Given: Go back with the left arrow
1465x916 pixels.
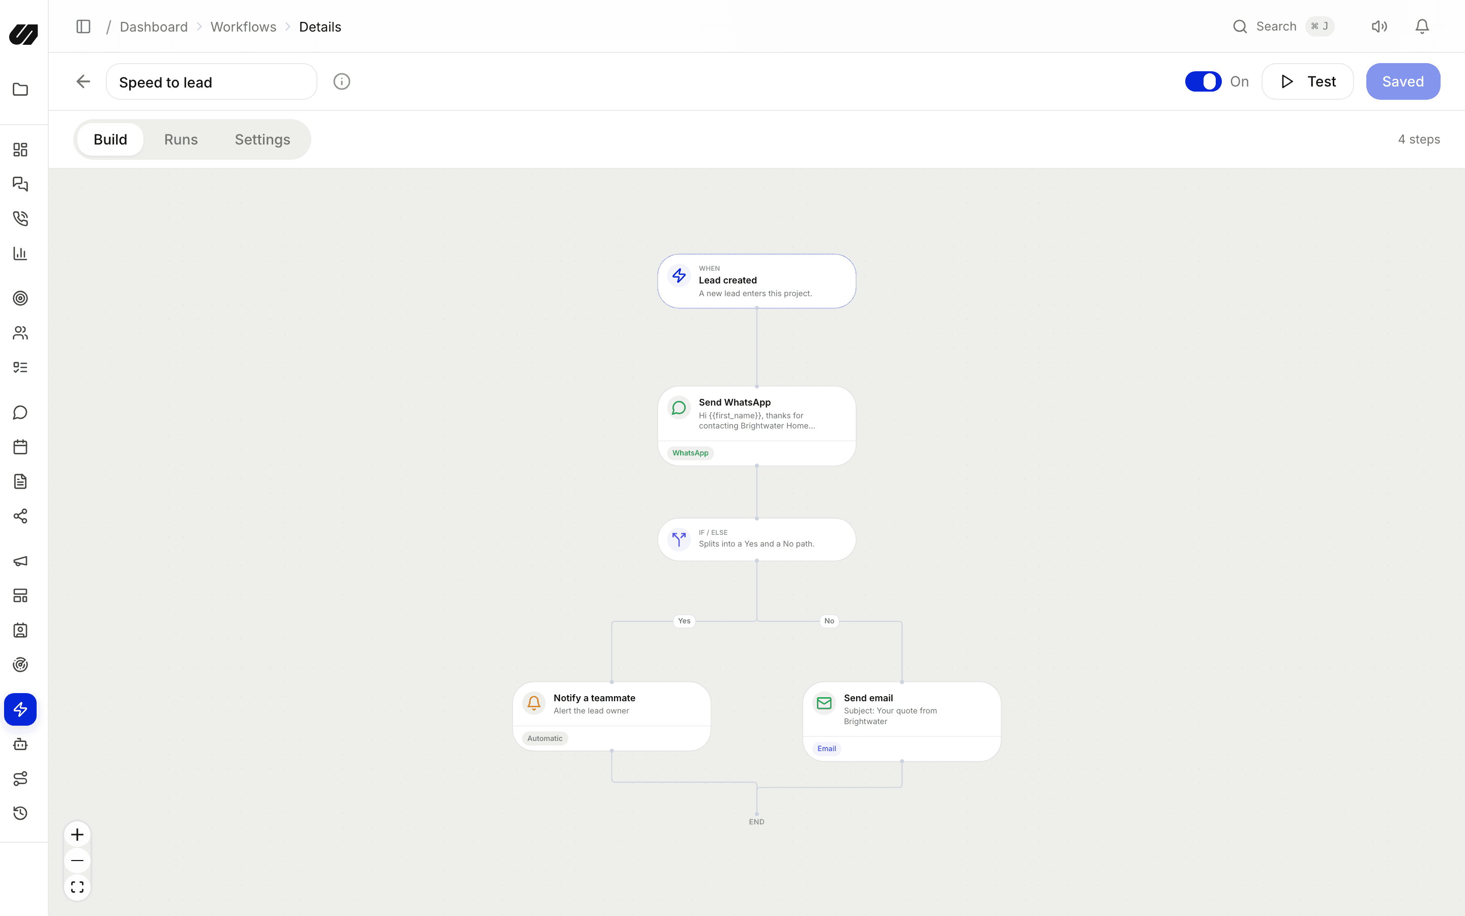Looking at the screenshot, I should pyautogui.click(x=83, y=82).
